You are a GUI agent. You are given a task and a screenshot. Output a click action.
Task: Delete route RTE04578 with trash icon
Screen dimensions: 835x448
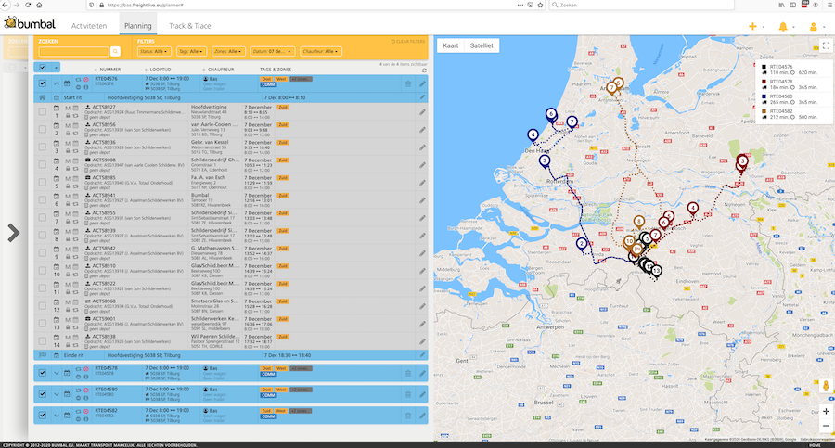pyautogui.click(x=408, y=374)
